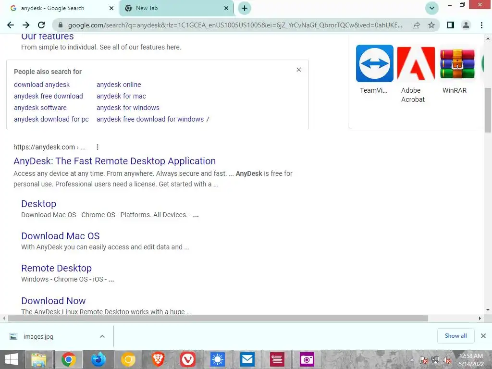Click the address bar URL
Viewport: 492px width, 369px height.
point(235,25)
